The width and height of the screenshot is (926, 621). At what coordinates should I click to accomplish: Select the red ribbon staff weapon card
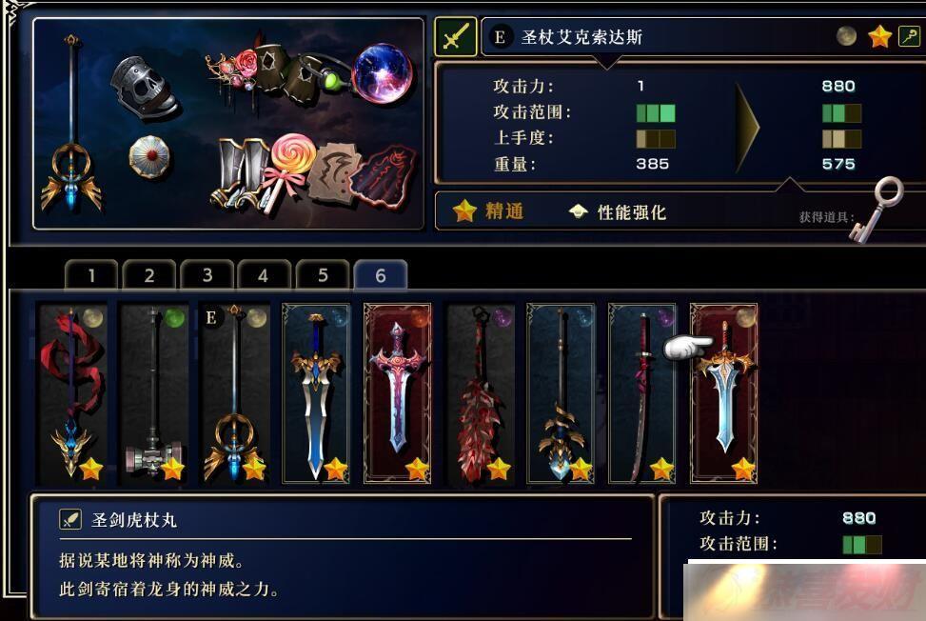click(x=72, y=393)
